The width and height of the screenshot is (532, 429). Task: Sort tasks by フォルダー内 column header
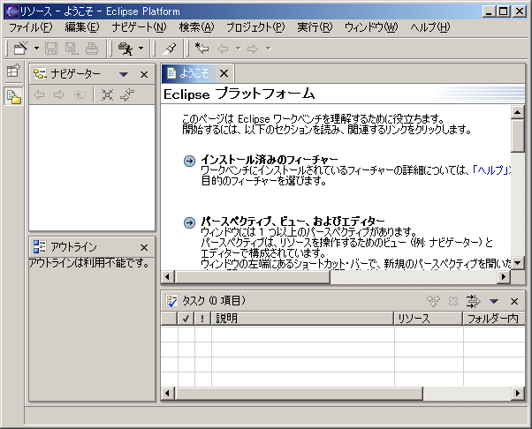(494, 319)
